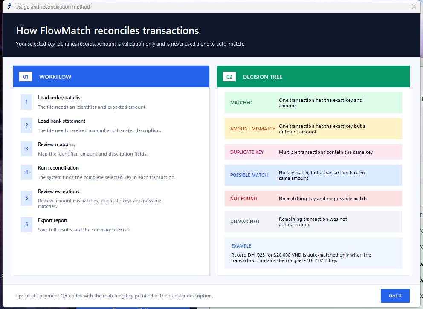The image size is (423, 309).
Task: Click 'Map the identifier, amount and description fields.'
Action: pyautogui.click(x=93, y=154)
